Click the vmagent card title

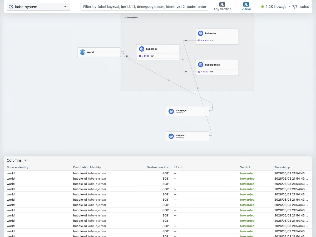click(180, 135)
